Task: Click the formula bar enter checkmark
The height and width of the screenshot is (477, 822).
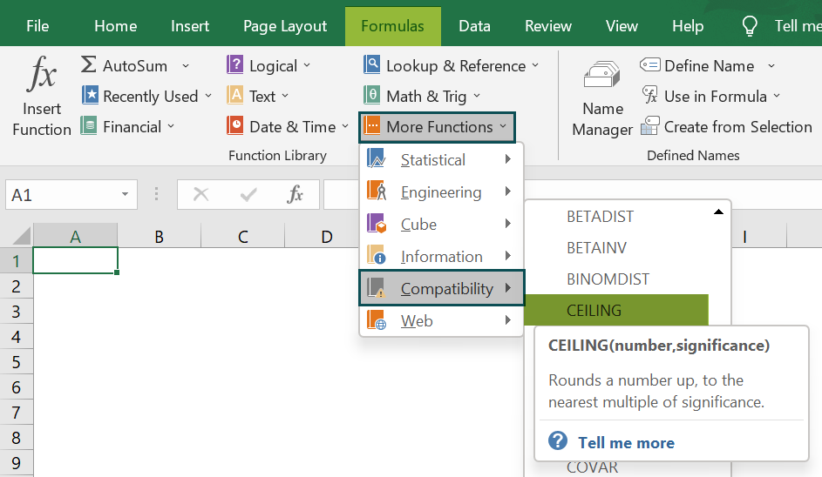Action: click(248, 195)
